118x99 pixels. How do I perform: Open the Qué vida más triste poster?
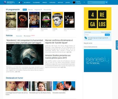coord(69,20)
